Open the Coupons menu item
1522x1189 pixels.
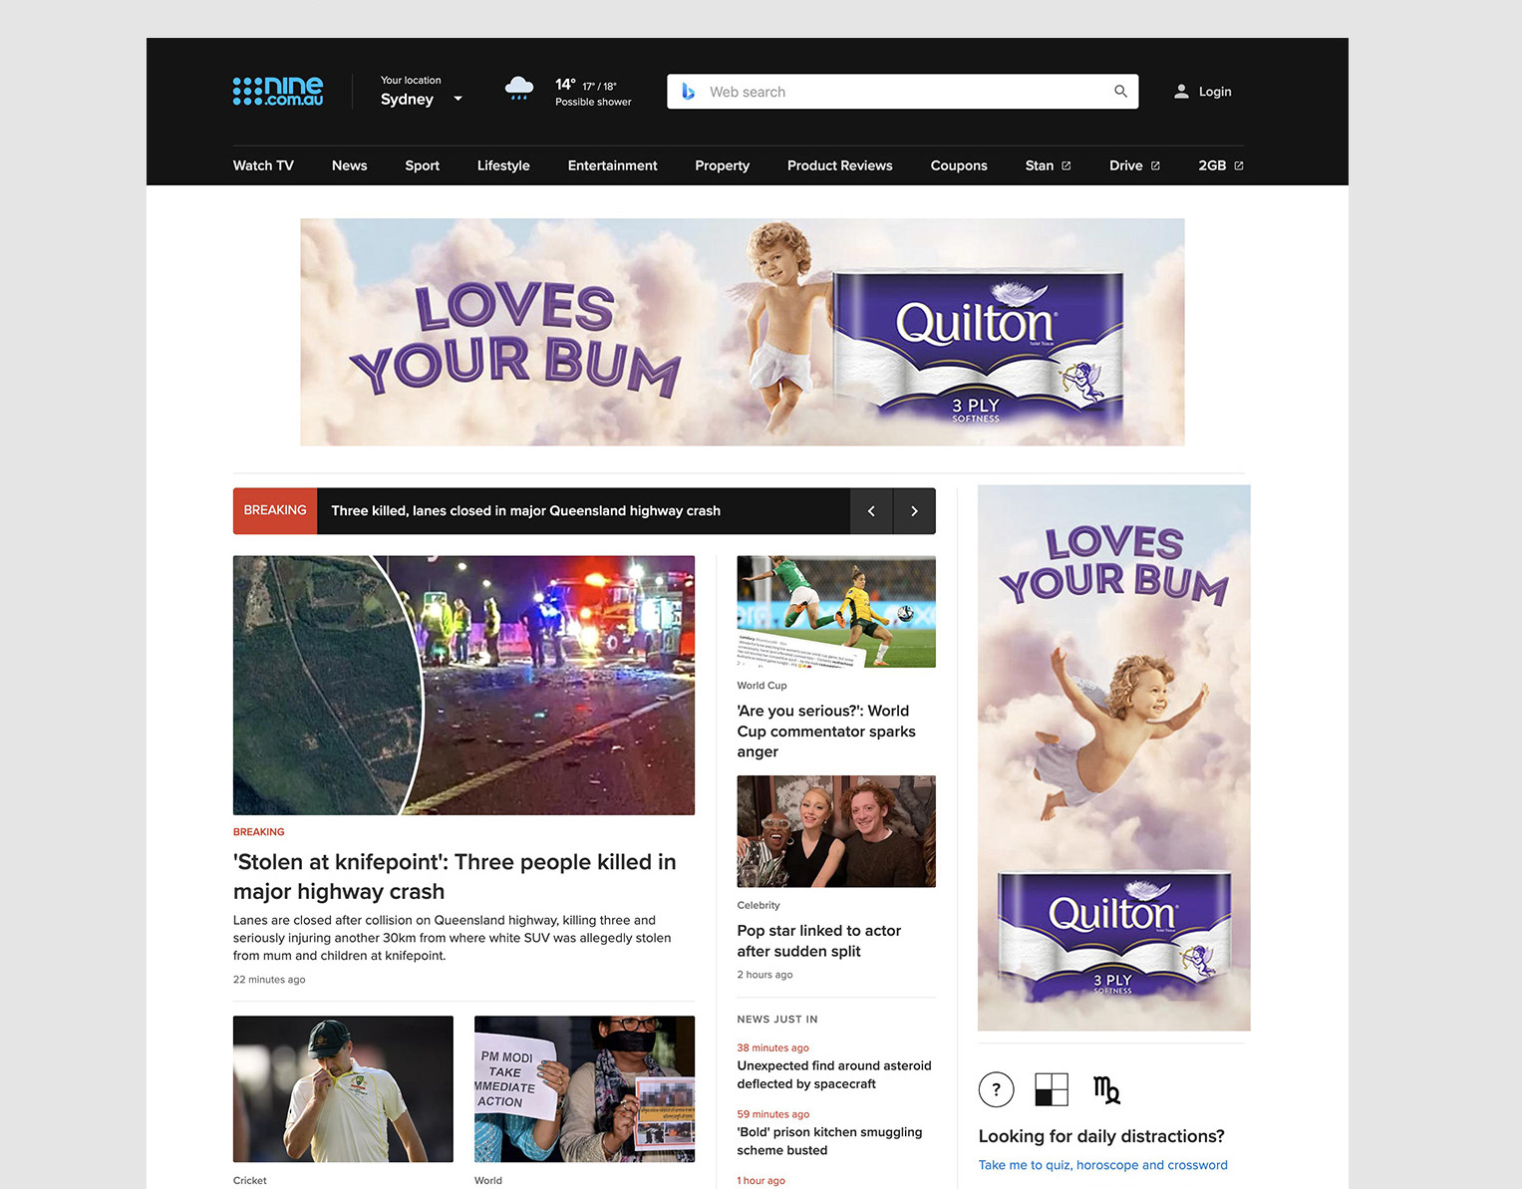[x=959, y=165]
